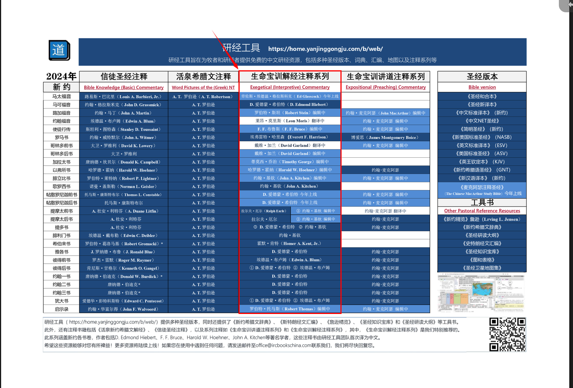Click the blue 道 logo icon
573x388 pixels.
59,50
